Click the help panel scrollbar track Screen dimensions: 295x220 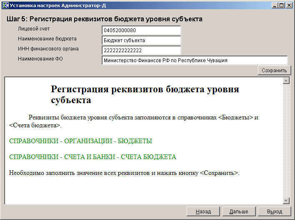286,141
